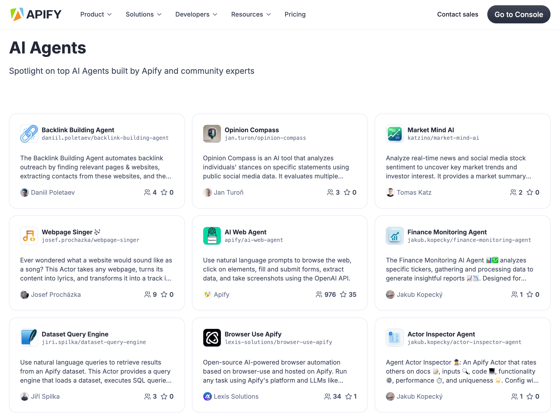The height and width of the screenshot is (419, 559).
Task: Click the Contact sales link
Action: (x=457, y=14)
